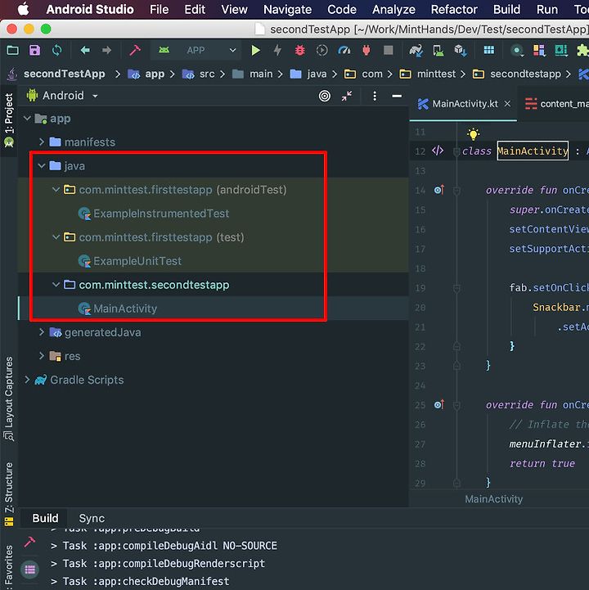Select MainActivity in project tree
589x590 pixels.
[x=117, y=309]
